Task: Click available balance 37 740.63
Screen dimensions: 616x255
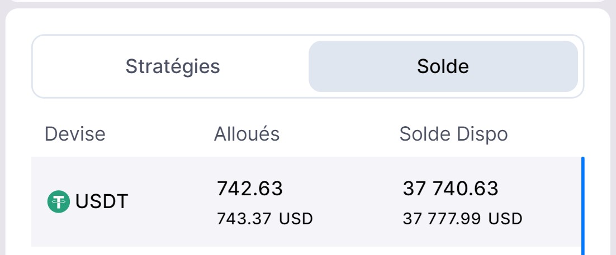Action: [x=450, y=189]
